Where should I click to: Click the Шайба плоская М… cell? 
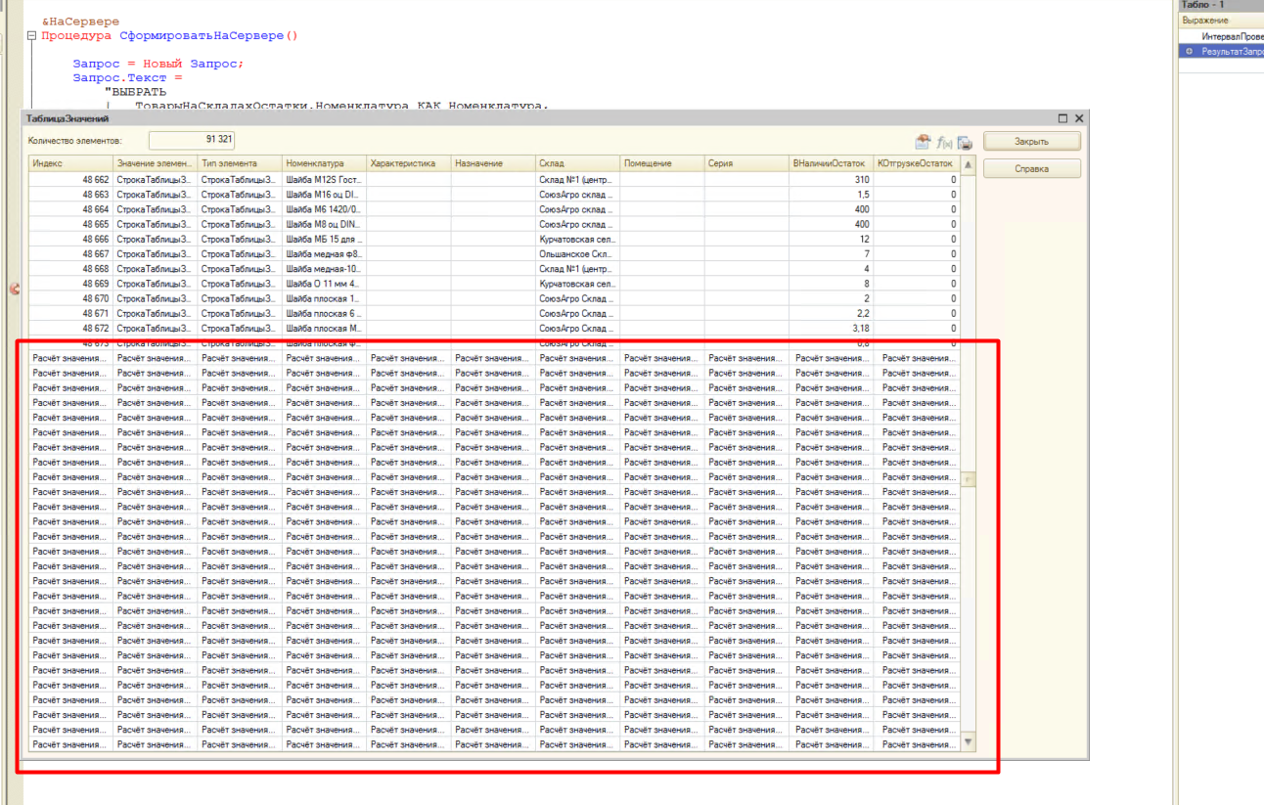(x=325, y=329)
